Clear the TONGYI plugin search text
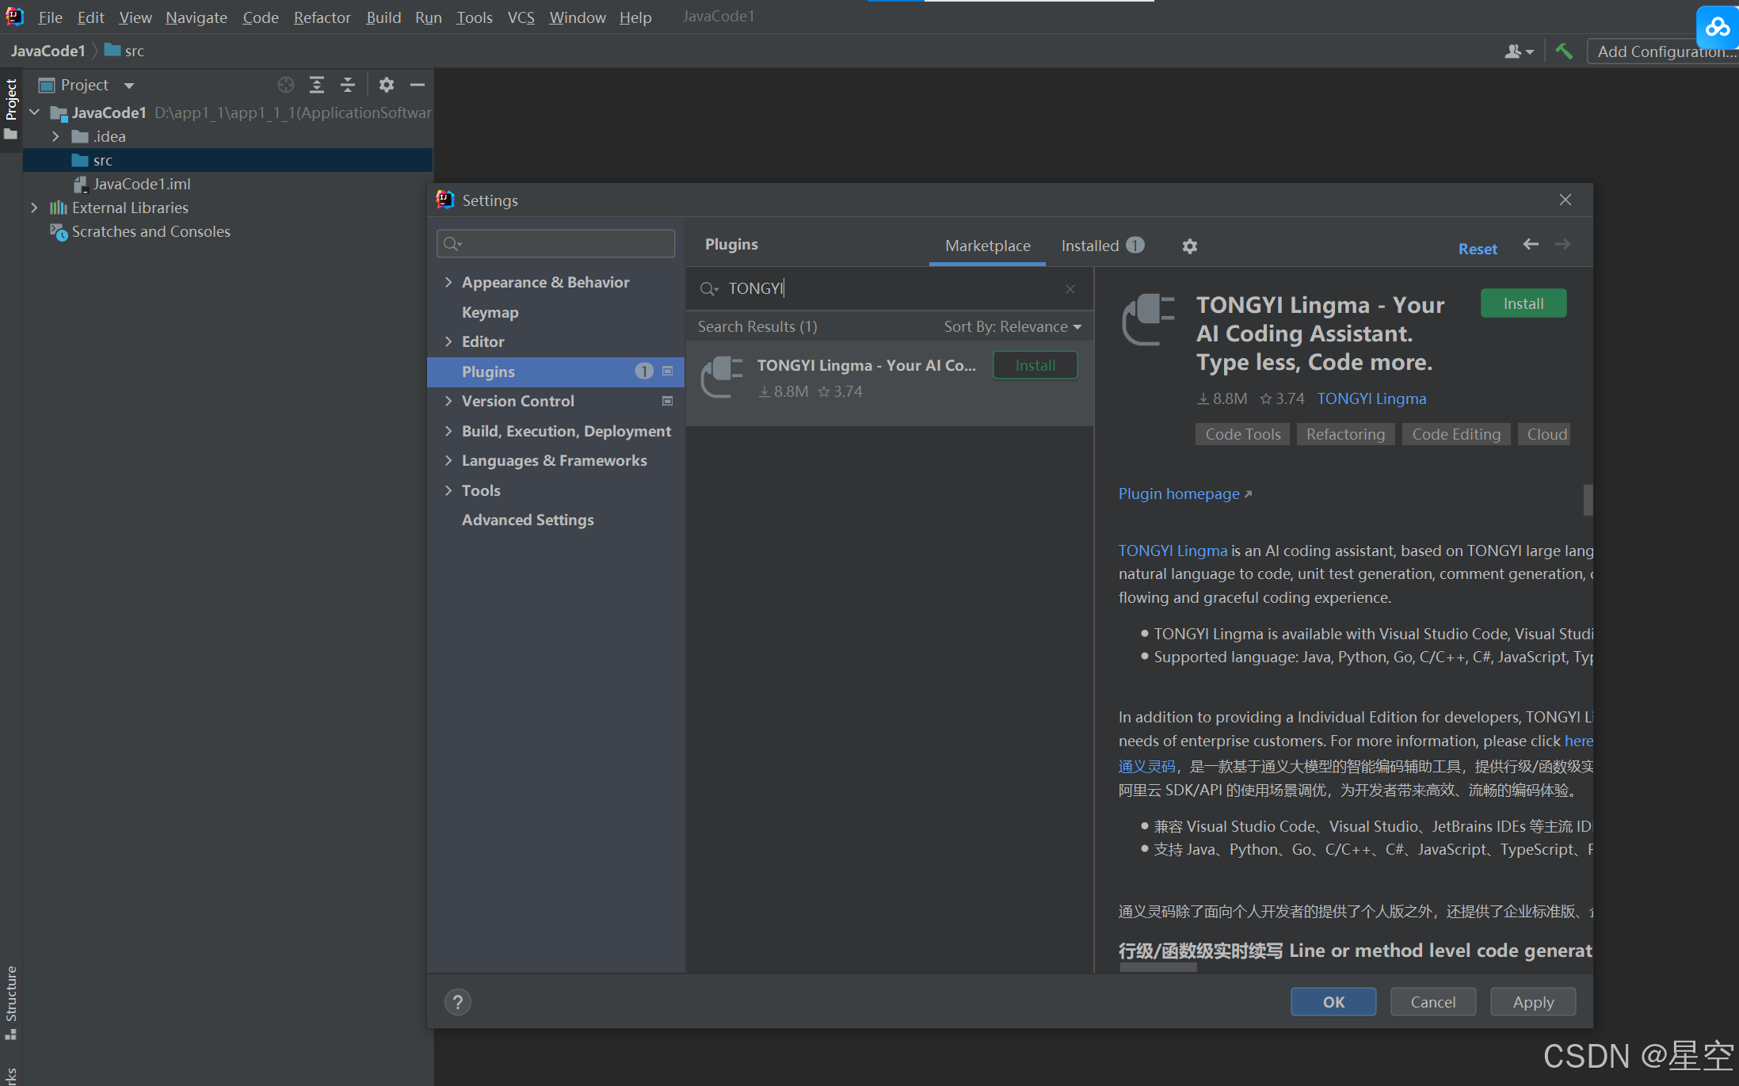Viewport: 1739px width, 1086px height. coord(1070,289)
